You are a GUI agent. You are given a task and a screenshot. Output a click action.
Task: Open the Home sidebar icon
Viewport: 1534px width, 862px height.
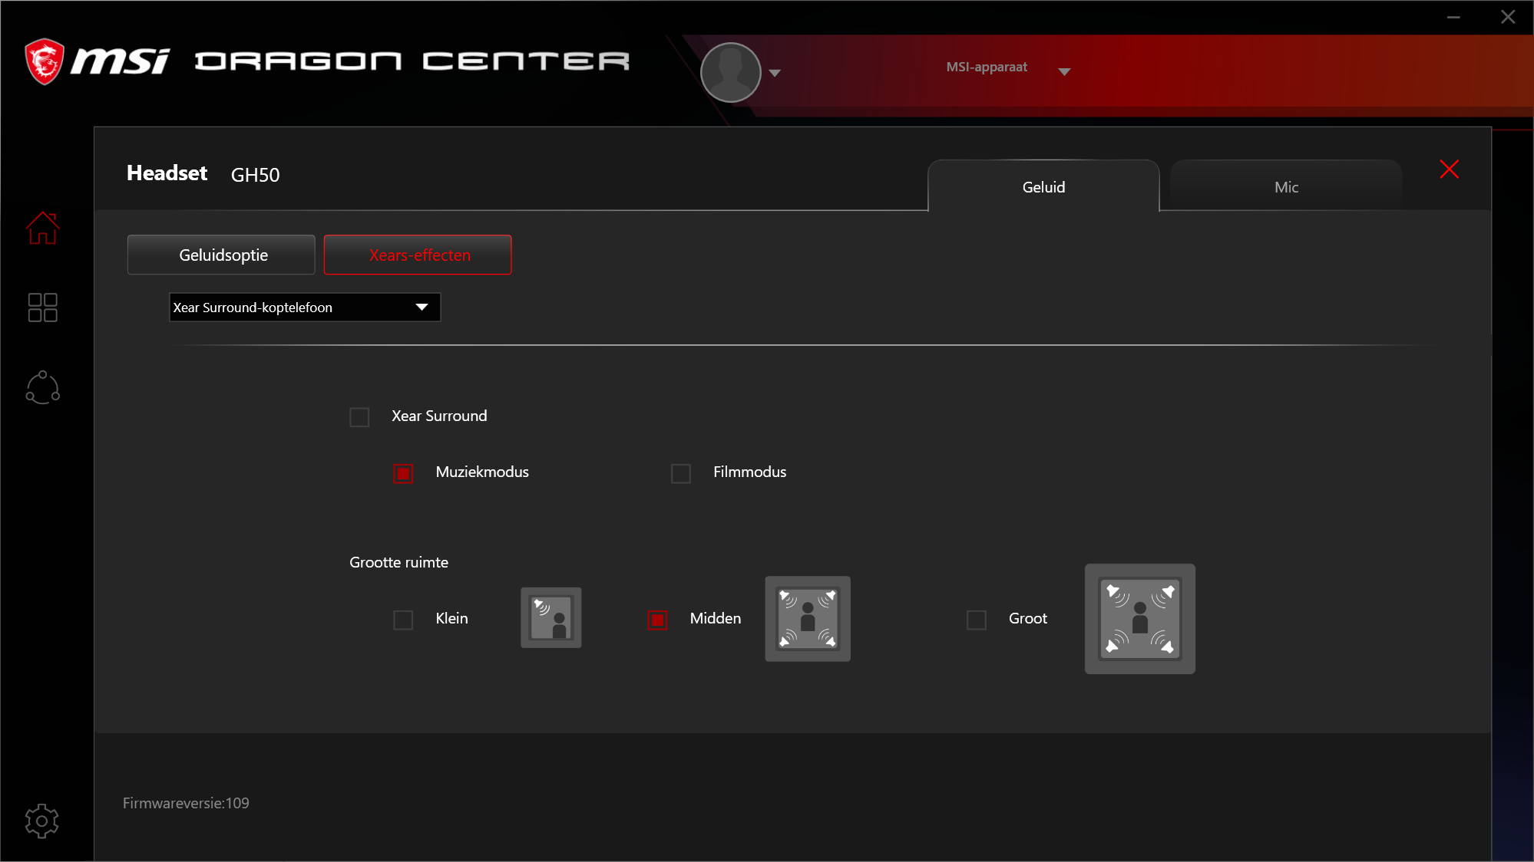tap(42, 228)
